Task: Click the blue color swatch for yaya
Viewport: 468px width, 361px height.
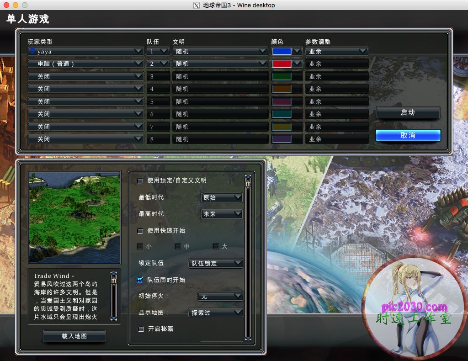Action: pyautogui.click(x=282, y=51)
